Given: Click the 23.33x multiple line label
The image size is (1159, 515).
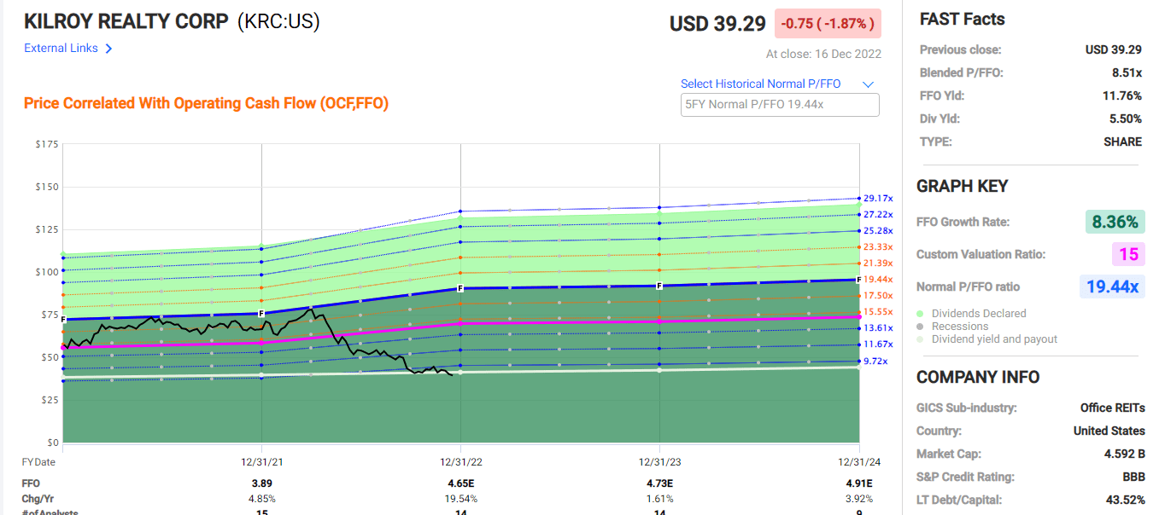Looking at the screenshot, I should [878, 247].
